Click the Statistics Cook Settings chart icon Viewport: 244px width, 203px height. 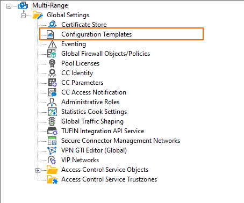52,112
